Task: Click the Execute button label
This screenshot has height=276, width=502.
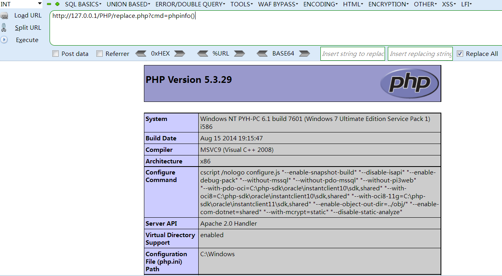Action: click(27, 40)
